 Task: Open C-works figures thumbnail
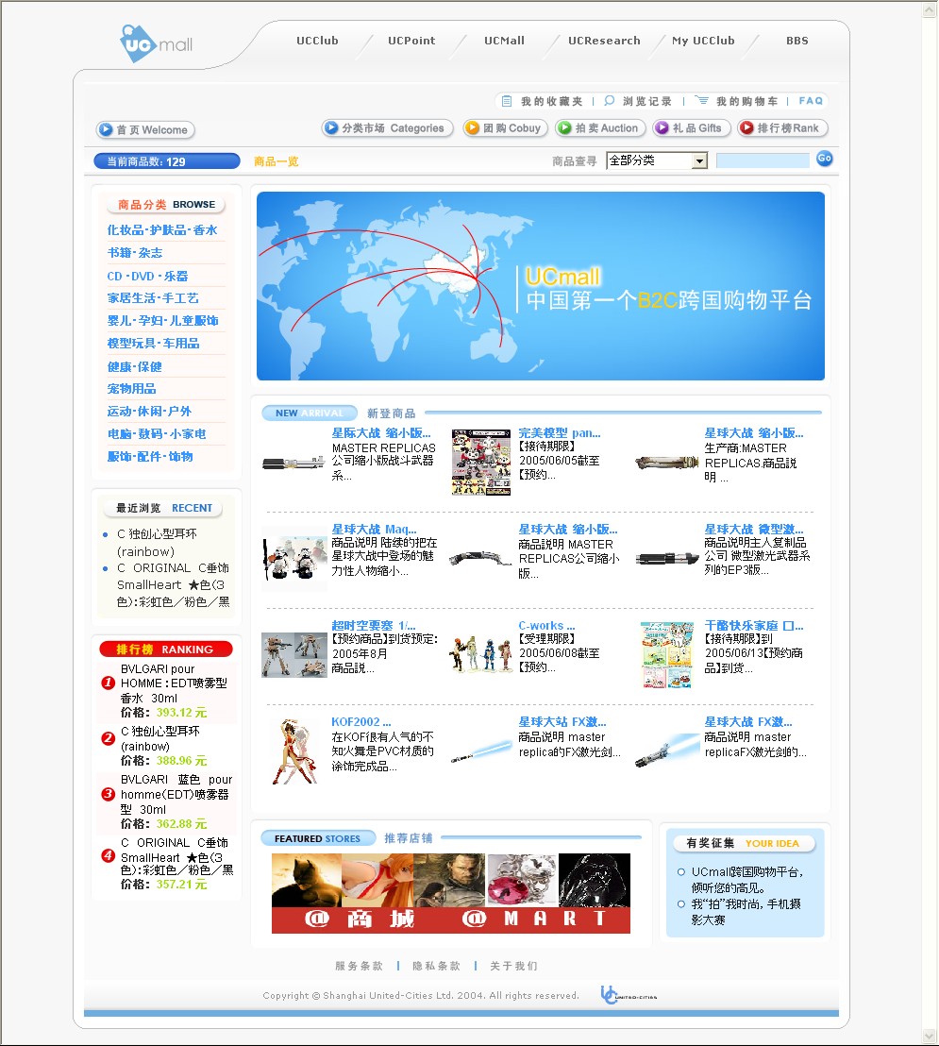coord(481,654)
